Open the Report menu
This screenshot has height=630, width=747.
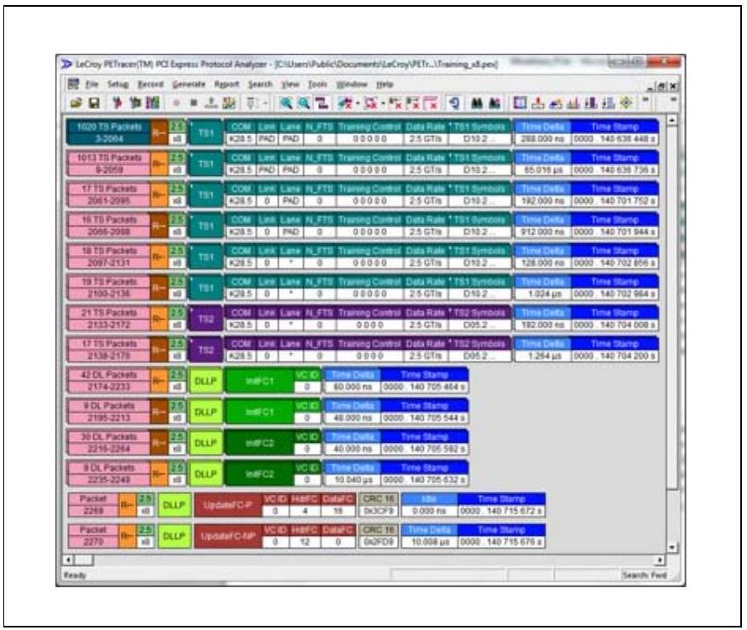pyautogui.click(x=227, y=84)
